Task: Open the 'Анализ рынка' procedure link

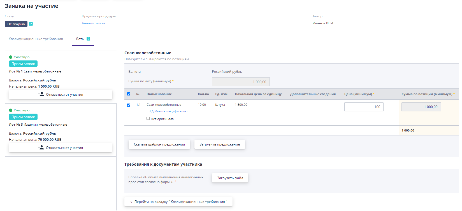Action: pyautogui.click(x=93, y=23)
